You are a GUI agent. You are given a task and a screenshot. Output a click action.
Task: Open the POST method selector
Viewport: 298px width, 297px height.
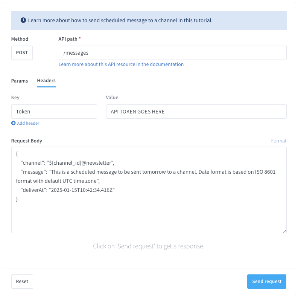point(22,53)
